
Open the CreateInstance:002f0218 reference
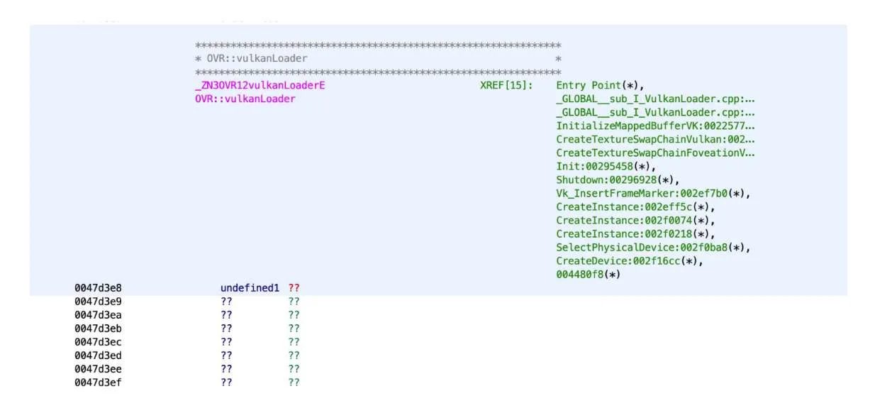point(635,233)
